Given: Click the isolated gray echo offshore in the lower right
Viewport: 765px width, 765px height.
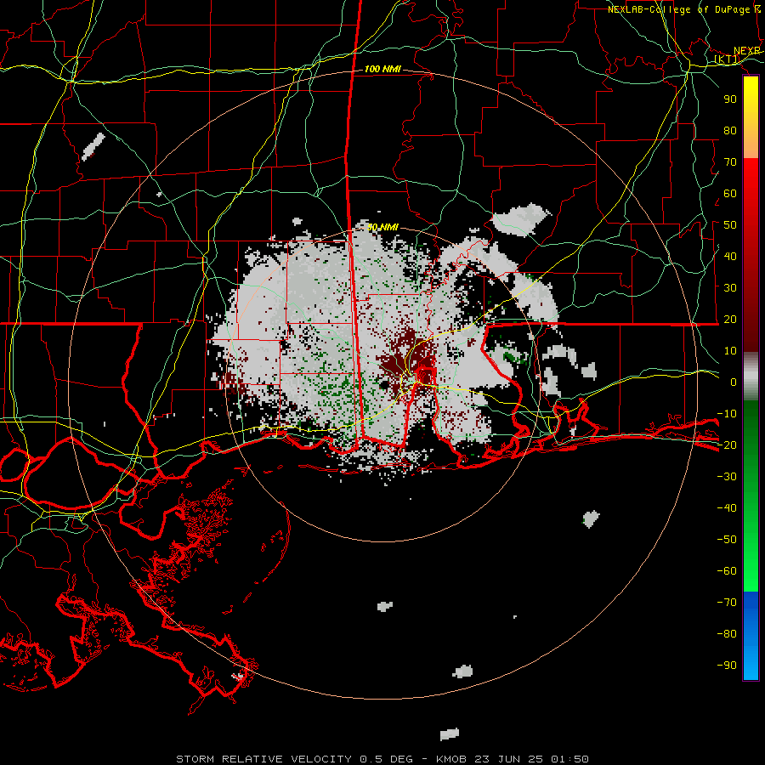Looking at the screenshot, I should pos(591,518).
